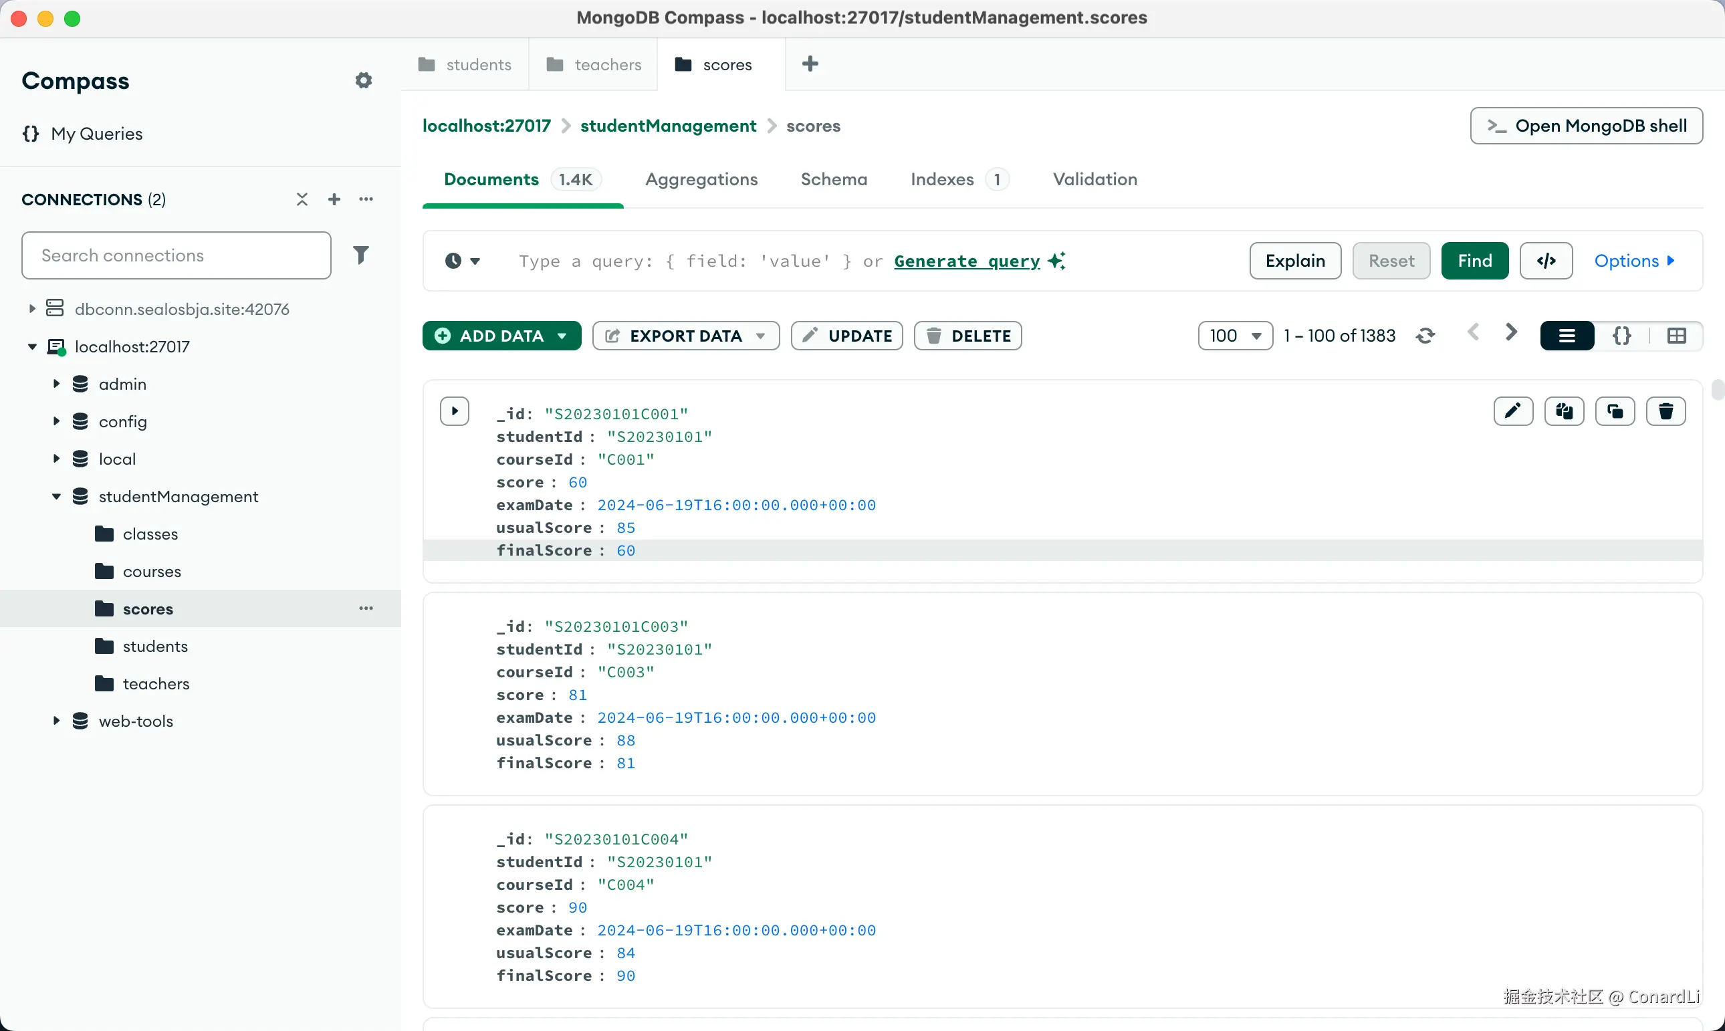The height and width of the screenshot is (1031, 1725).
Task: Edit first document with pencil icon
Action: 1512,411
